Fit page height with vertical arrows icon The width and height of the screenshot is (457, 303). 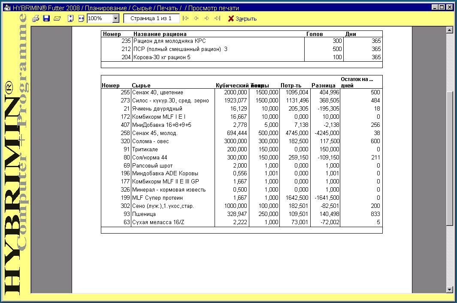[71, 18]
